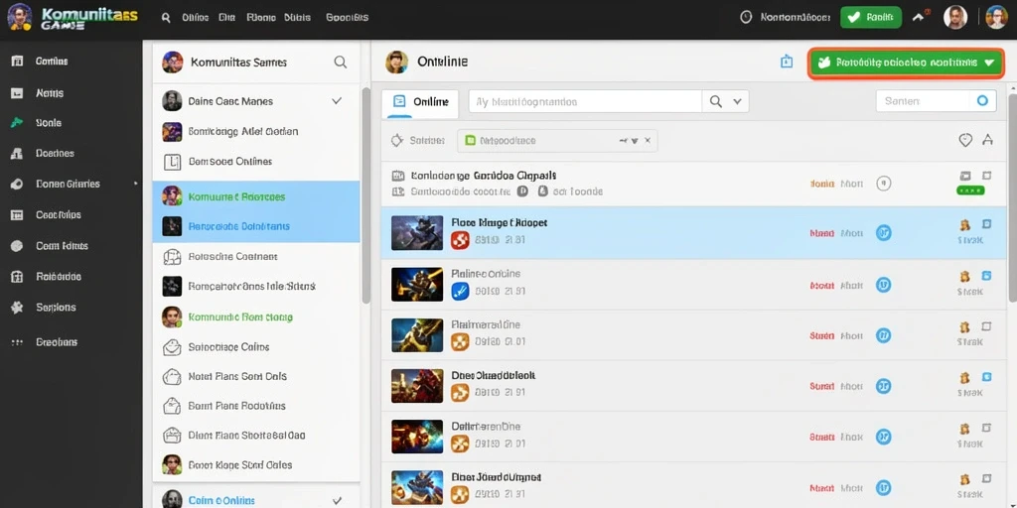The height and width of the screenshot is (508, 1017).
Task: Click the Doeclnes sidebar icon
Action: coord(18,154)
